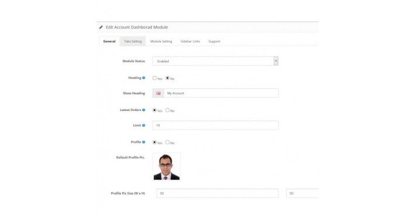415x222 pixels.
Task: Click the default profile picture thumbnail
Action: [167, 167]
